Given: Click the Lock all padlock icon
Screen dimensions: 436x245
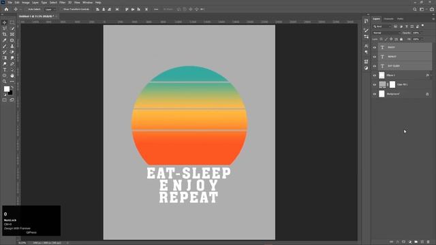Looking at the screenshot, I should pyautogui.click(x=401, y=39).
